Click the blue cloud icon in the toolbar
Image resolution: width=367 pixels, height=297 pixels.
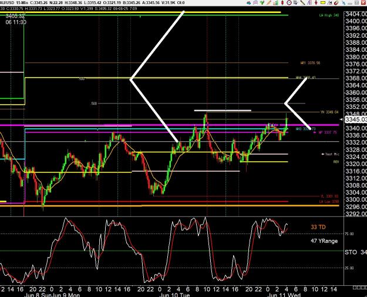[x=248, y=3]
